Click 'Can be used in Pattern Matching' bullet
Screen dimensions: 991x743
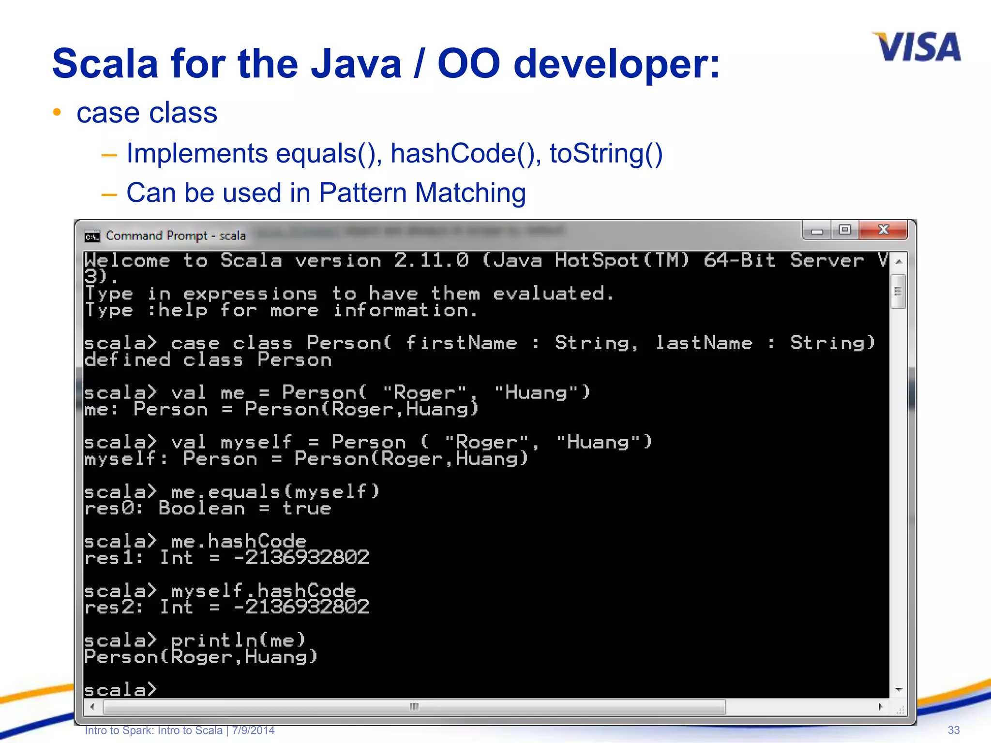[x=326, y=193]
